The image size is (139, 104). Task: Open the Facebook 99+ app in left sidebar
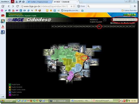coord(3,32)
